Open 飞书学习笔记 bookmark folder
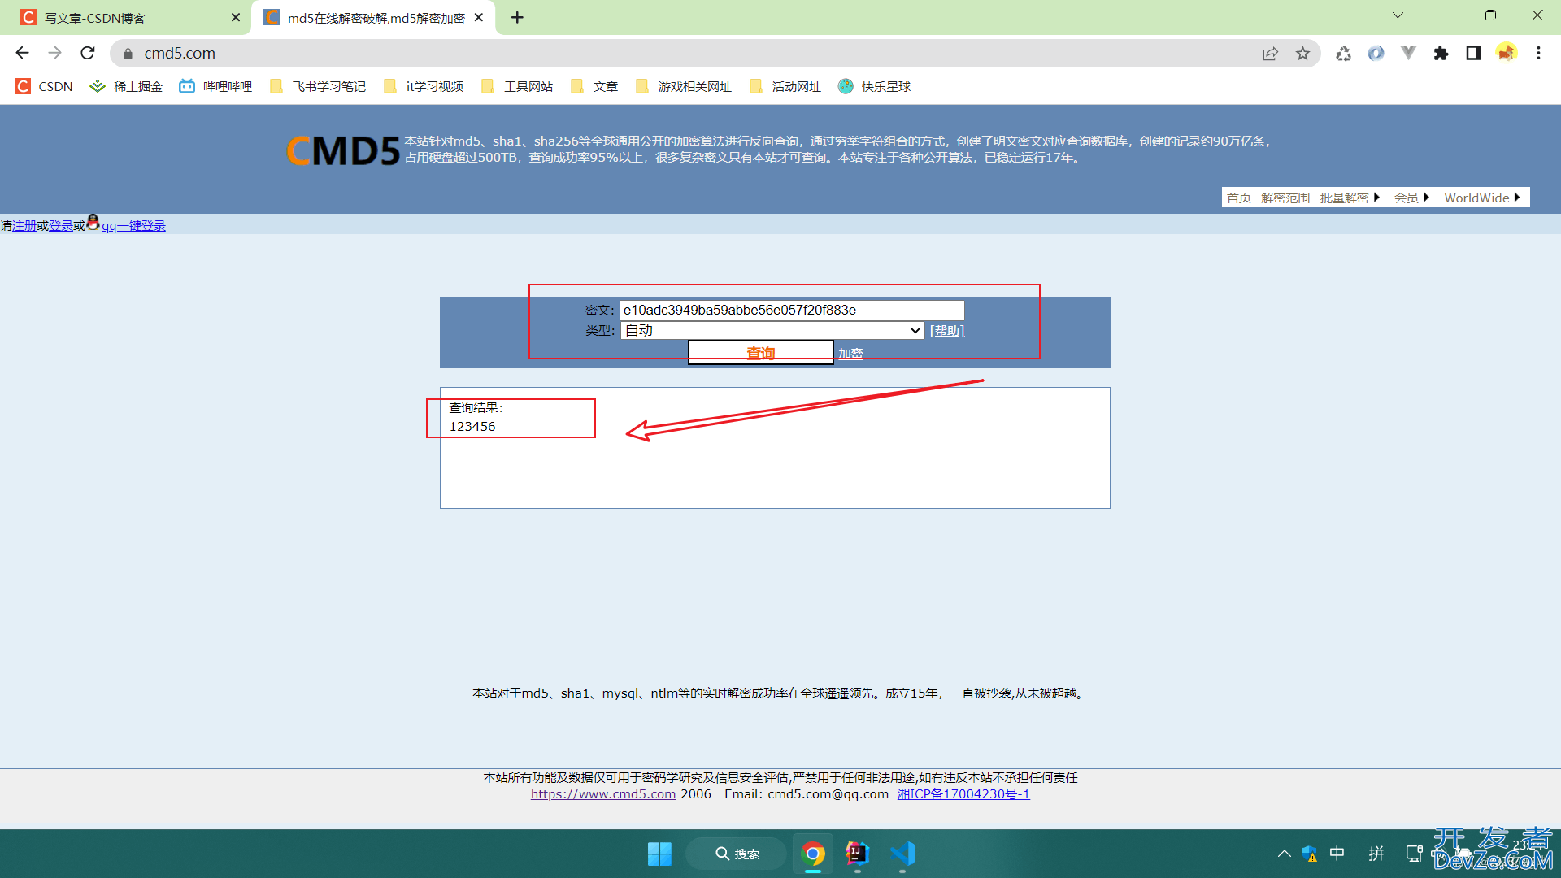The height and width of the screenshot is (878, 1561). 318,86
